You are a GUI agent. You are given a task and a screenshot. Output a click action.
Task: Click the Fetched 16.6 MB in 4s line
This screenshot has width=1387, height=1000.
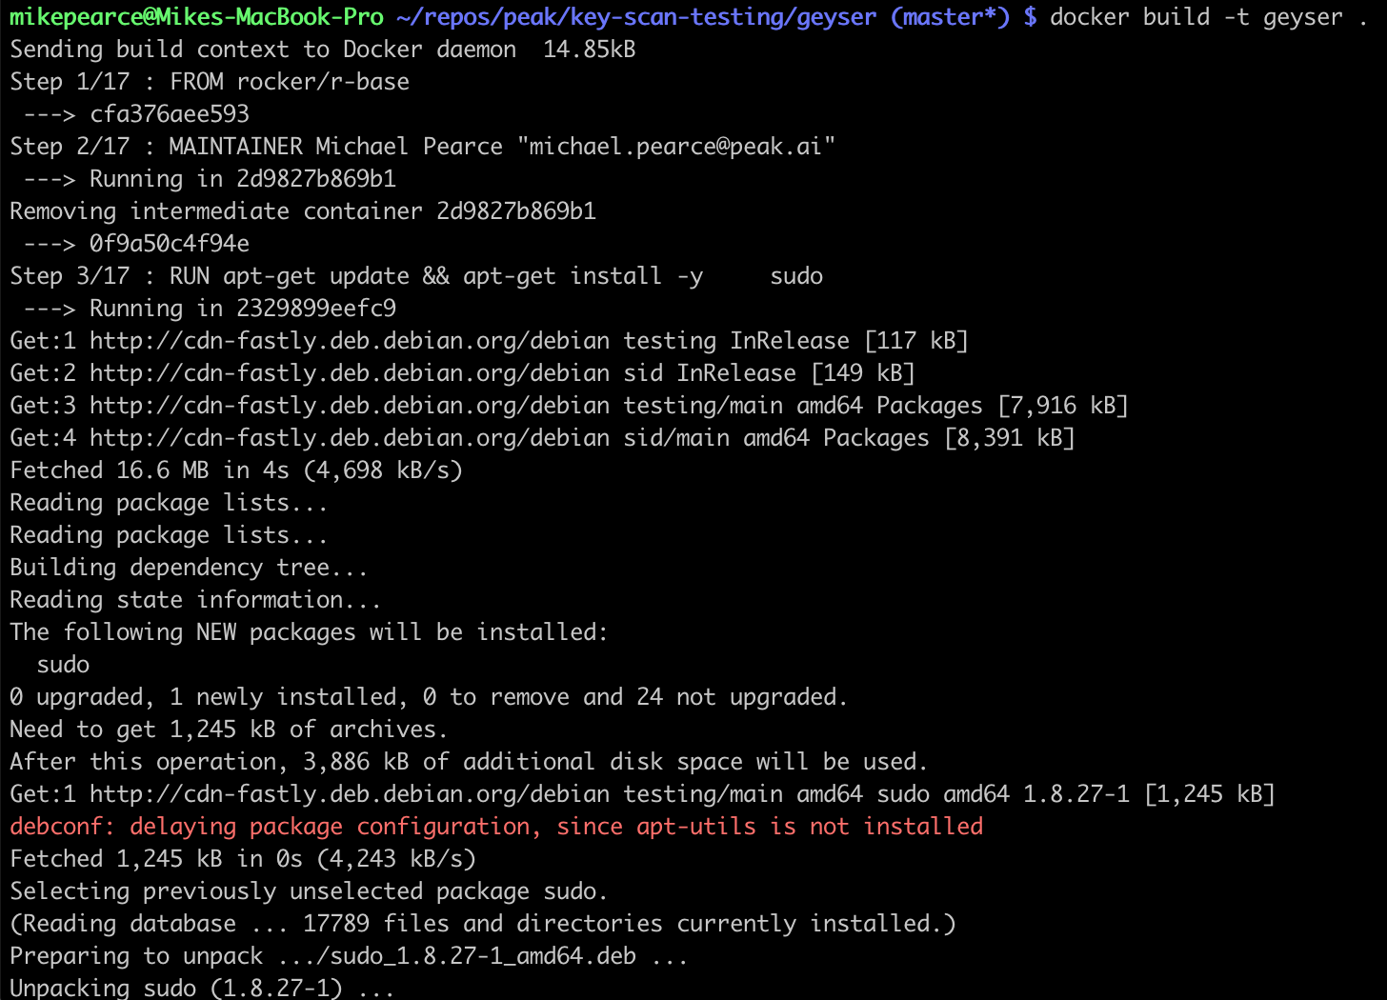[236, 470]
